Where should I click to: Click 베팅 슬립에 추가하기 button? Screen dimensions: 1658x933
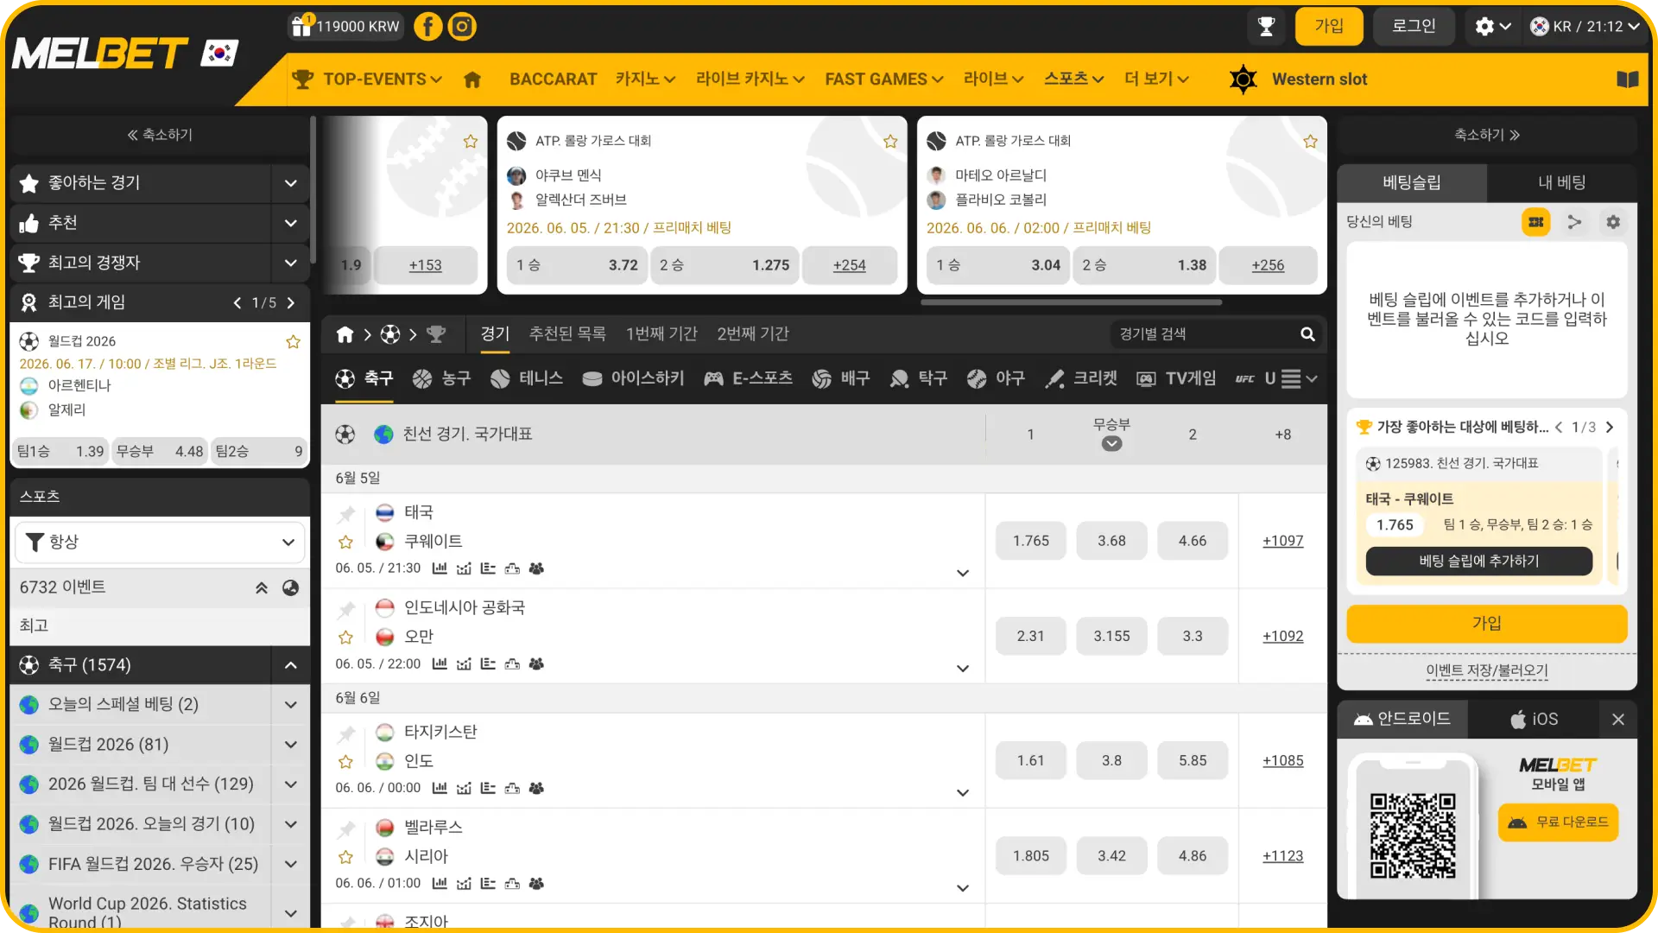tap(1478, 562)
